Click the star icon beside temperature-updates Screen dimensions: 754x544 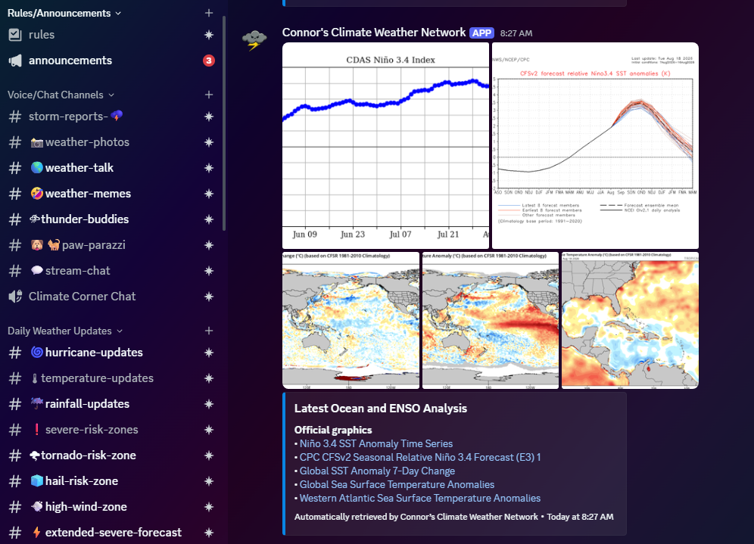pyautogui.click(x=209, y=378)
